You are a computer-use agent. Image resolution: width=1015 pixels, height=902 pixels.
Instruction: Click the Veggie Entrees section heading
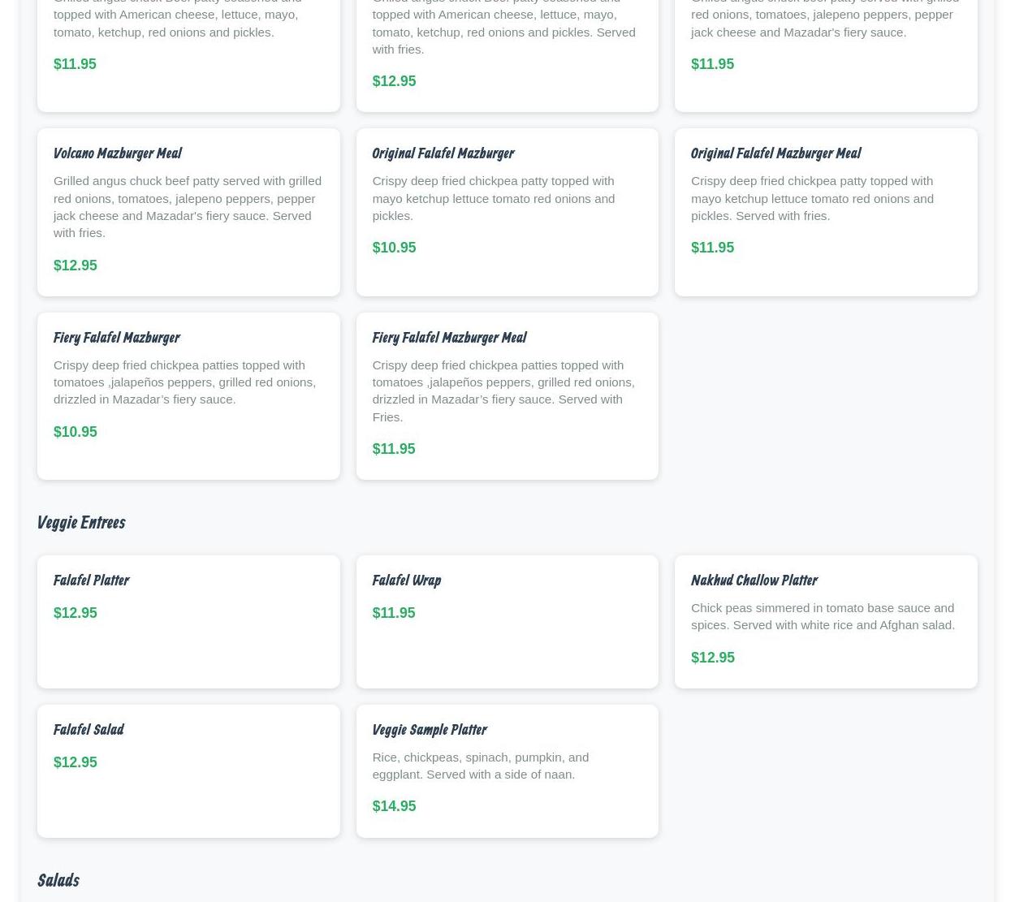(x=80, y=523)
